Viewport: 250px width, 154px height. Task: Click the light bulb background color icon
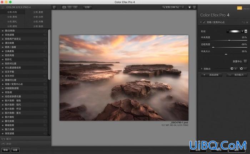coord(190,7)
